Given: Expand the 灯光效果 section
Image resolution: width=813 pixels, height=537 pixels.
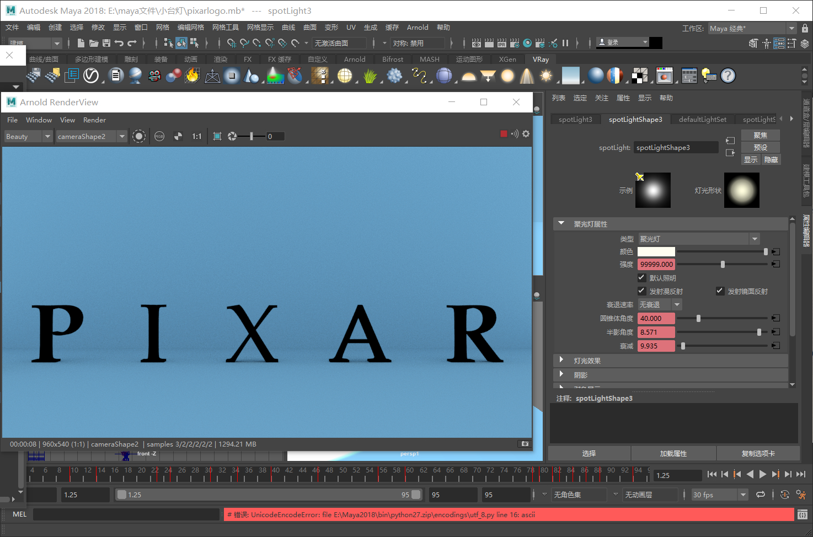Looking at the screenshot, I should click(561, 360).
